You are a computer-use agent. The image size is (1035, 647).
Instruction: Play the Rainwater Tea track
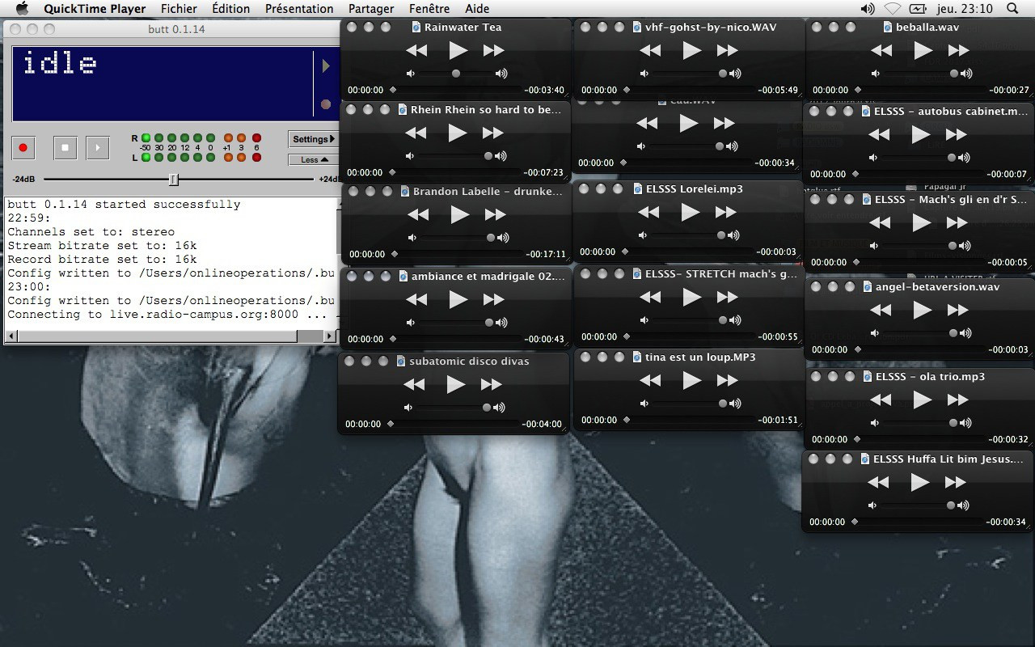tap(458, 50)
